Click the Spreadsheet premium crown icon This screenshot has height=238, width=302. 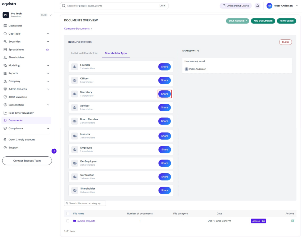[x=47, y=50]
